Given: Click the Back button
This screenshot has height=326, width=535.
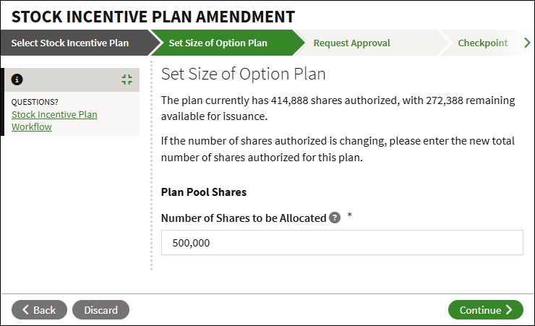Looking at the screenshot, I should [x=39, y=309].
